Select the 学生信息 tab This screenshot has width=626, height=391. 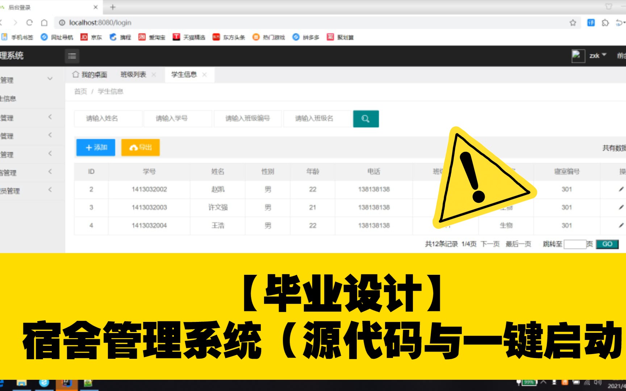[x=184, y=75]
